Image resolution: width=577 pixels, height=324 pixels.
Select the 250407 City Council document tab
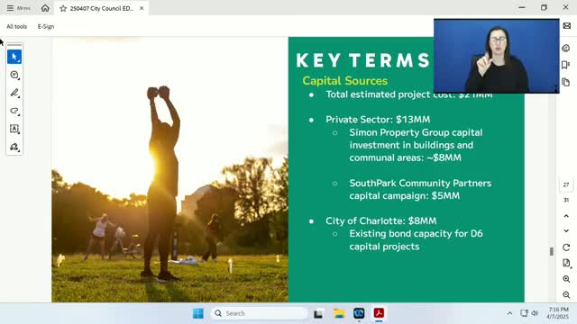pos(101,8)
